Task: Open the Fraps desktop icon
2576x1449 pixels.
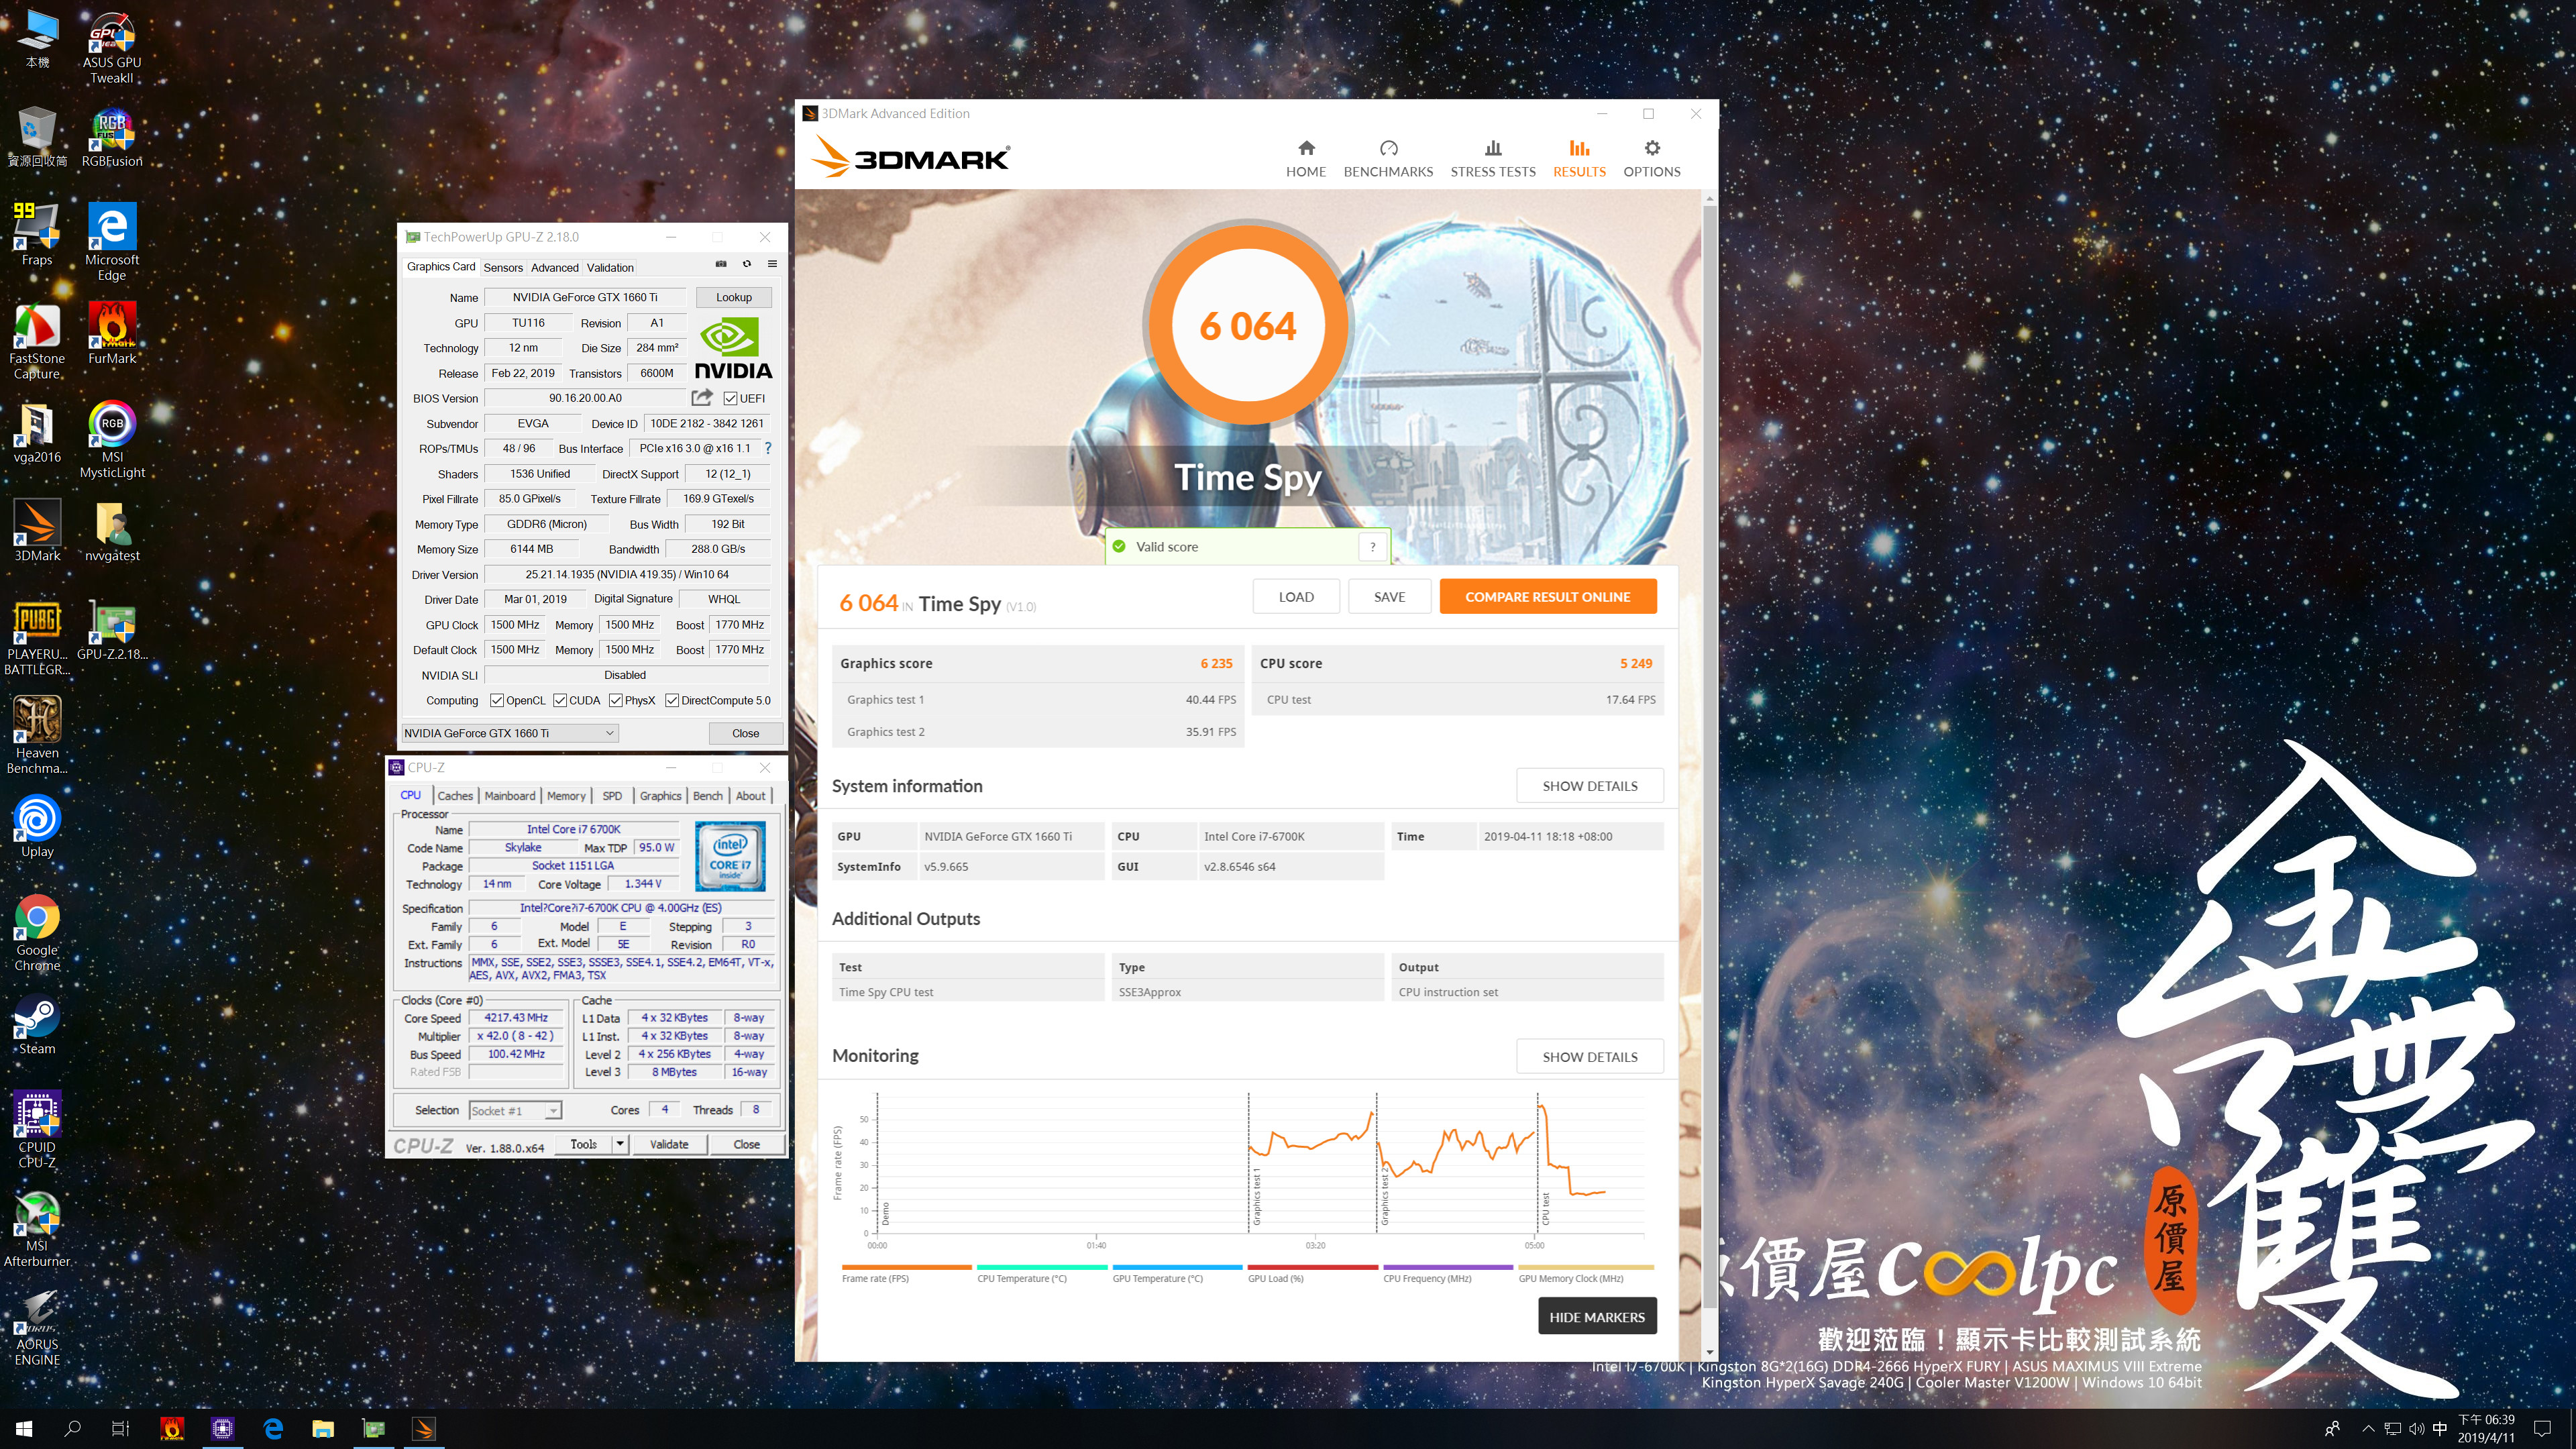Action: click(x=37, y=234)
